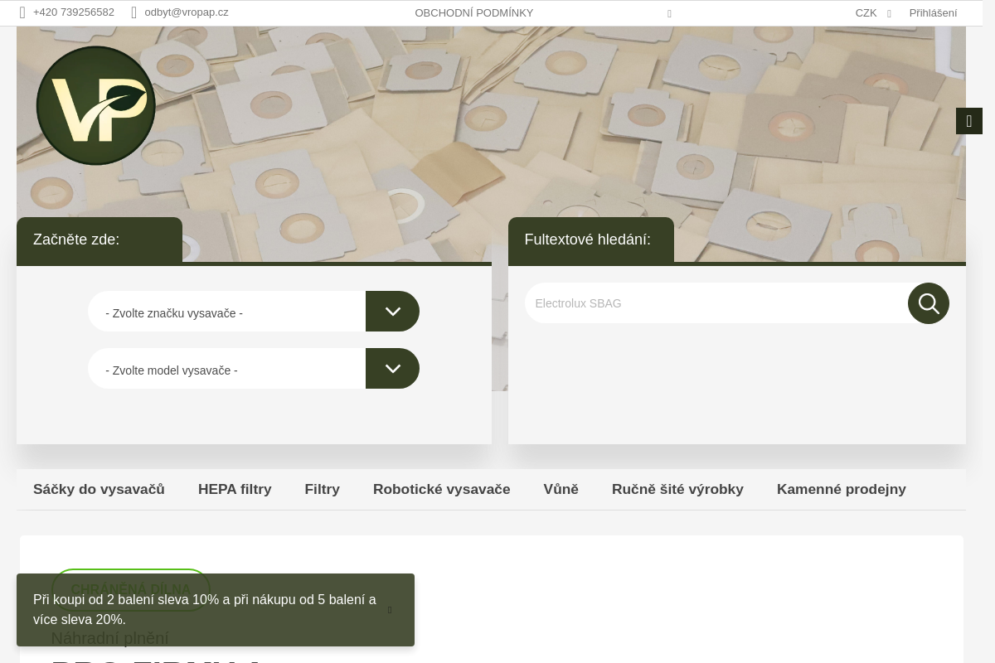Click the envelope icon beside odbyt@vropap.cz

click(x=133, y=12)
